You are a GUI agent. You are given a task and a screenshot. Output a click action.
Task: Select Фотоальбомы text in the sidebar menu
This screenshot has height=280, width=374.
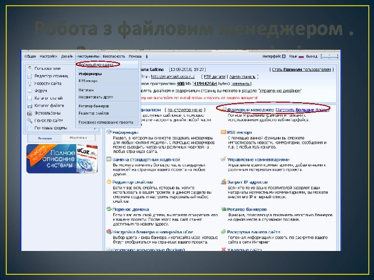tap(47, 113)
